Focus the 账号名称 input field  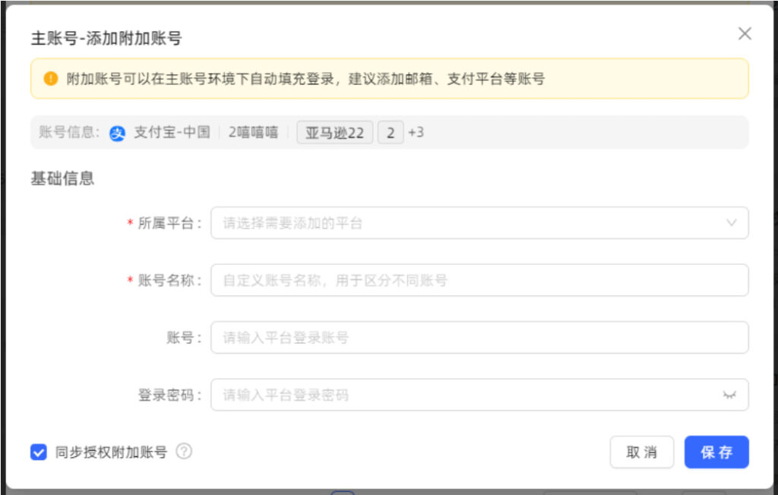click(x=479, y=280)
